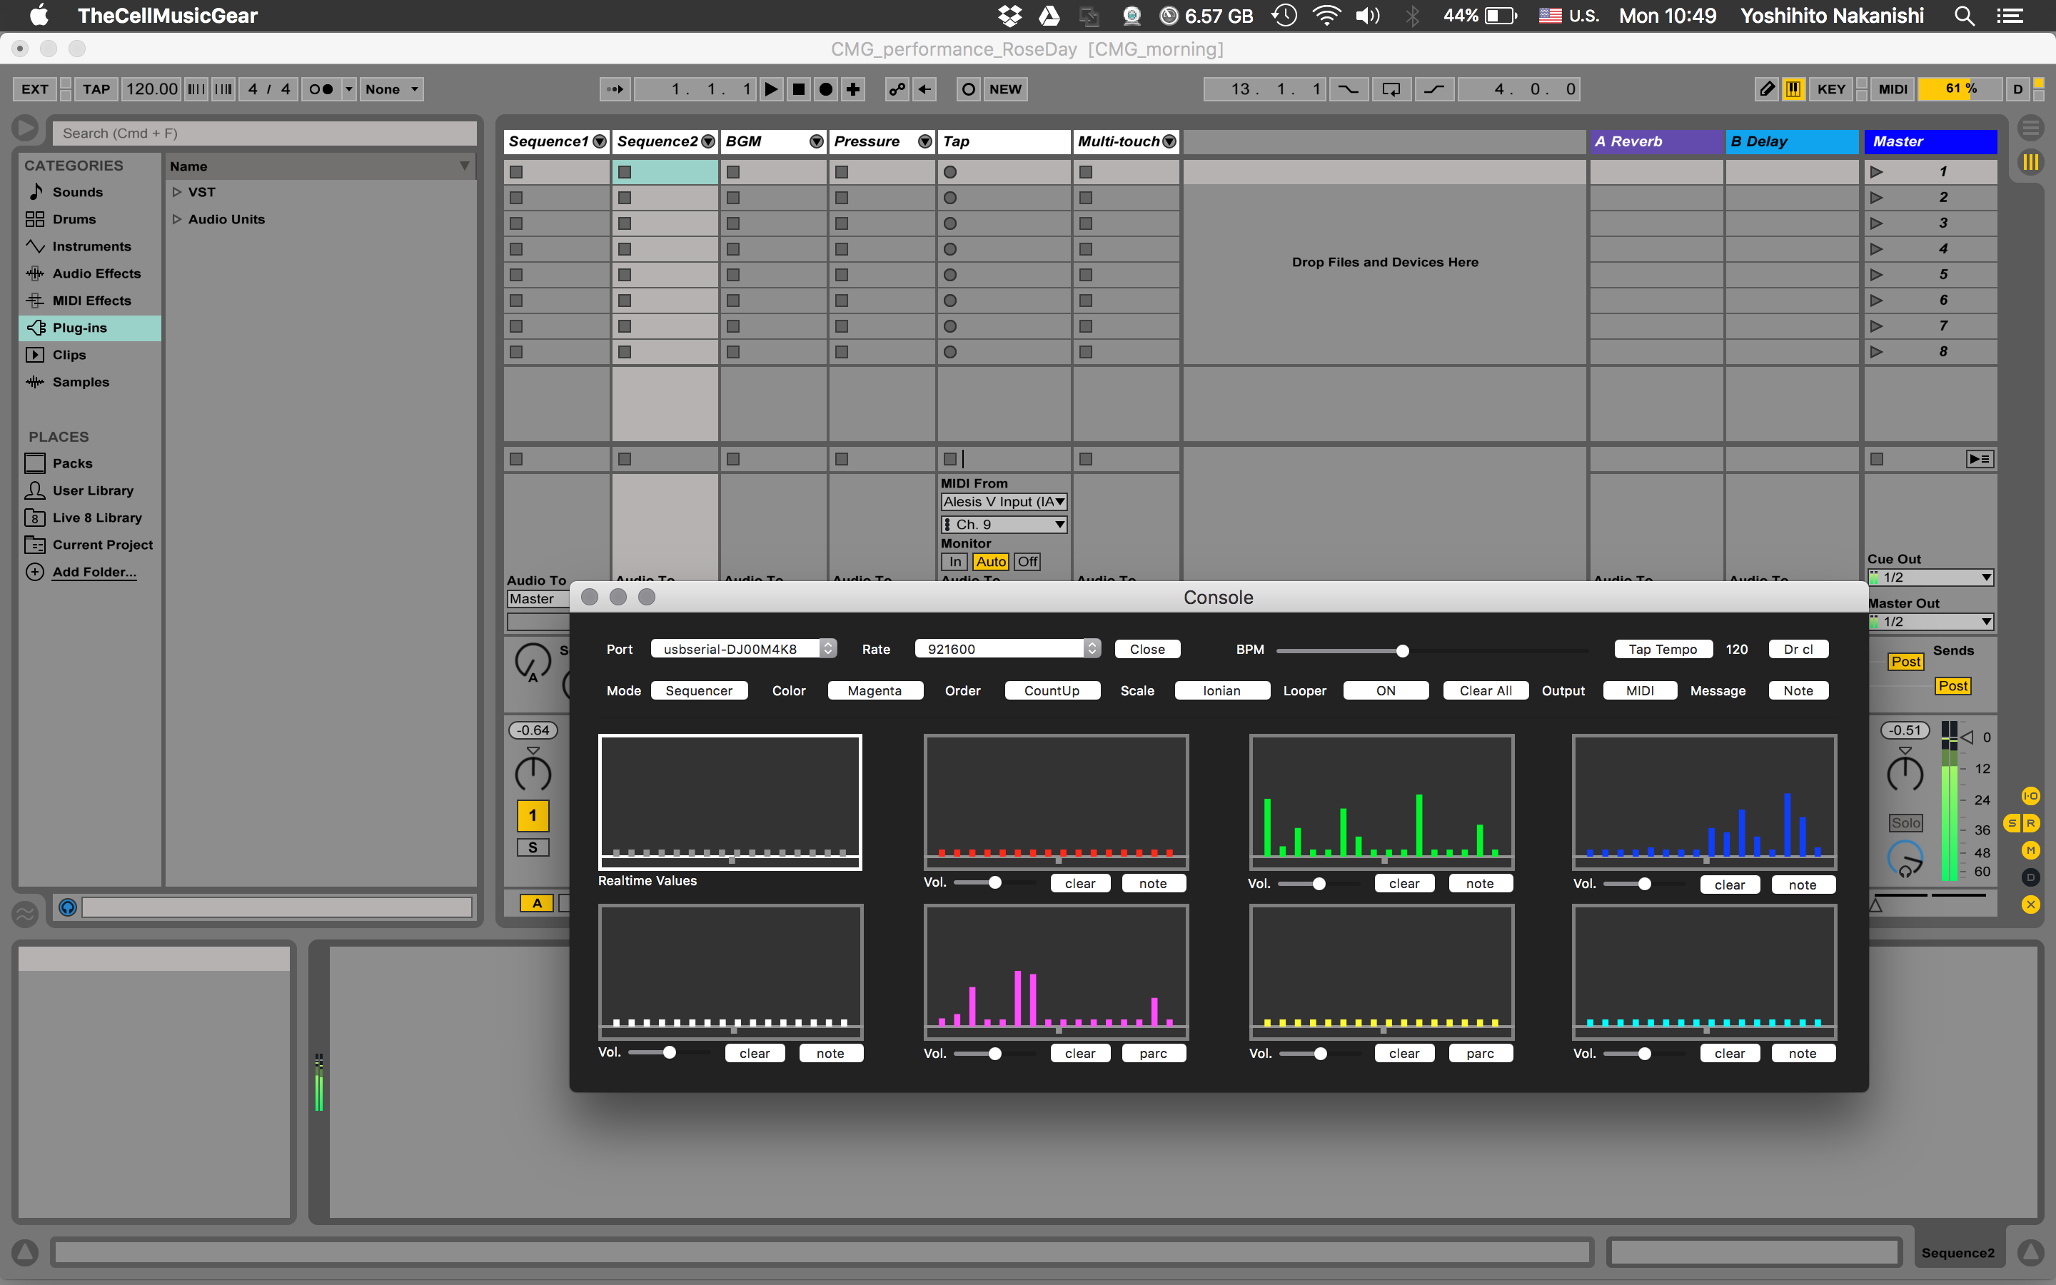Click Add Folder... in Places
The image size is (2056, 1285).
94,572
